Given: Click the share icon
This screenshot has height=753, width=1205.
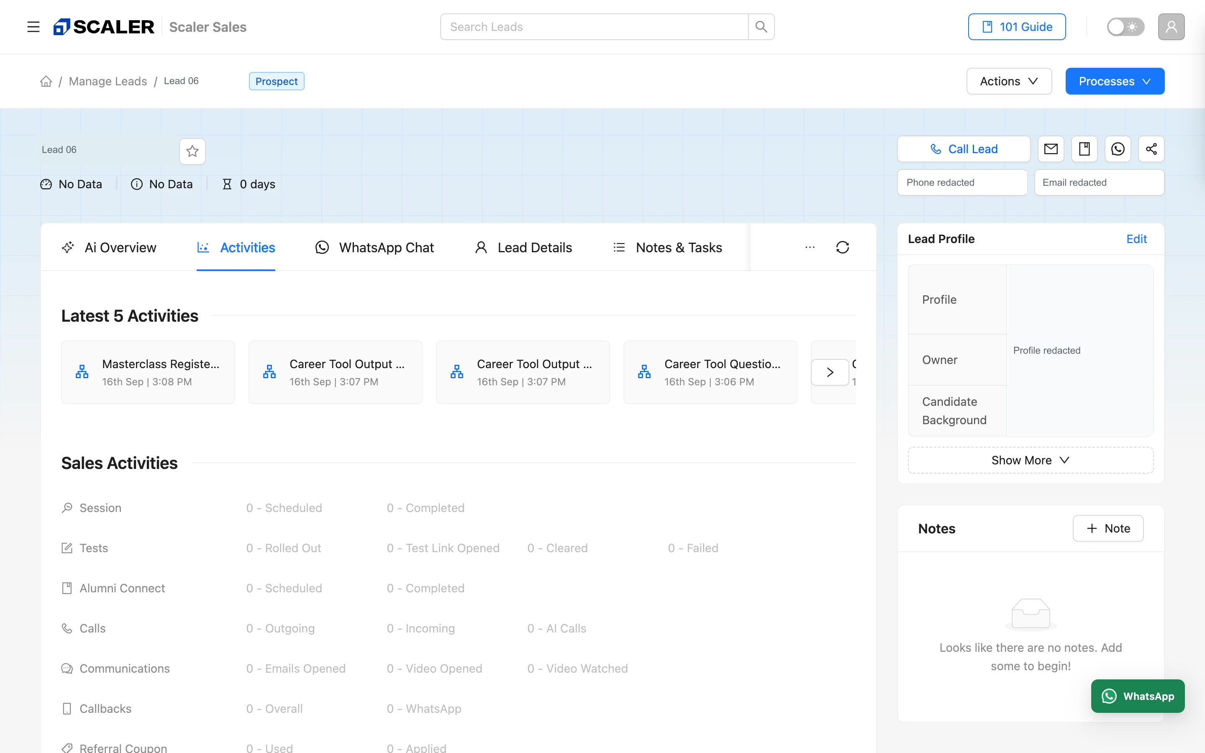Looking at the screenshot, I should tap(1151, 149).
